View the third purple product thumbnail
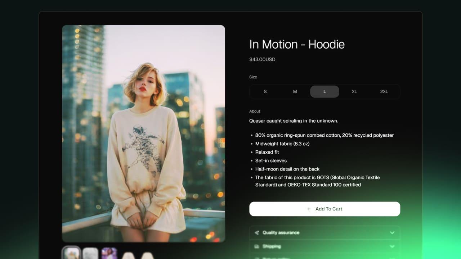461x259 pixels. click(x=109, y=253)
